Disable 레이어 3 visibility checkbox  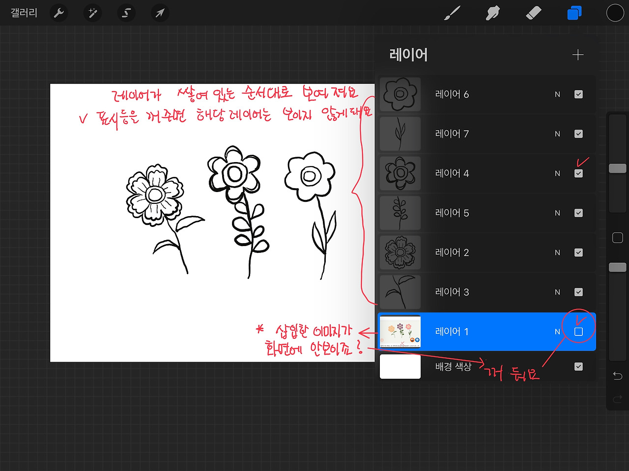[578, 292]
